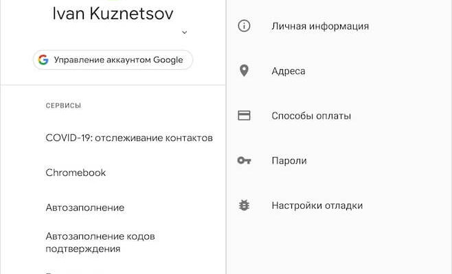452x274 pixels.
Task: Open the Настройки отладки option
Action: click(x=317, y=205)
